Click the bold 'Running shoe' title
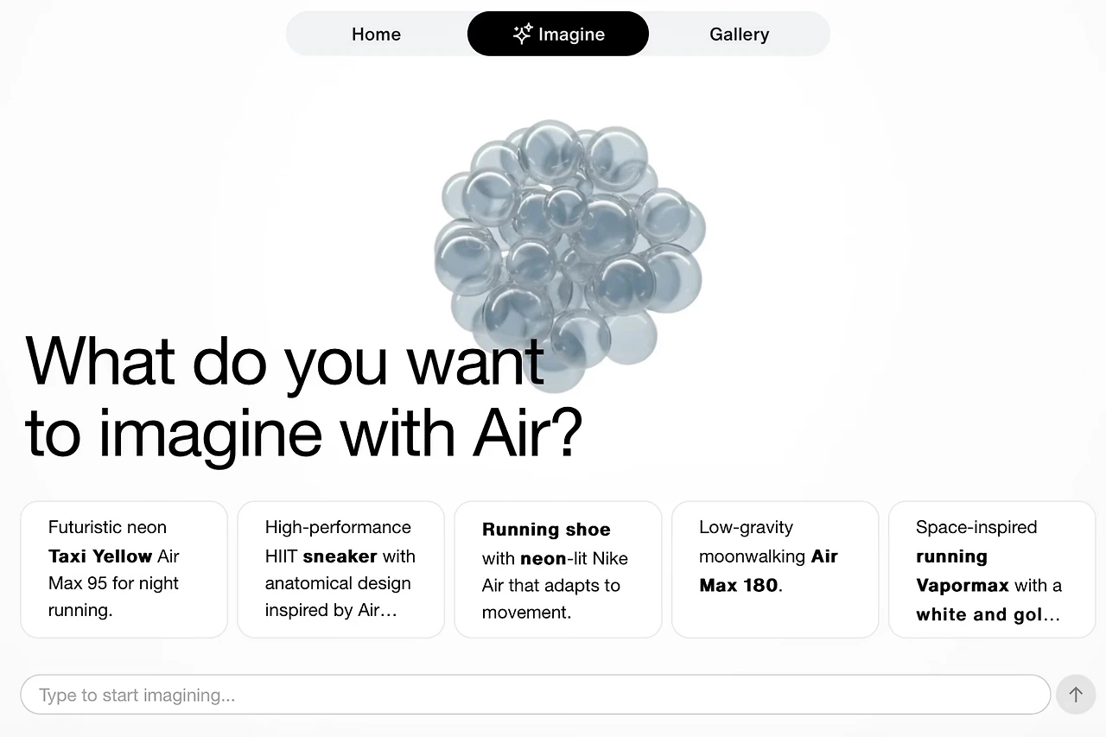Screen dimensions: 1106x737 click(x=546, y=530)
